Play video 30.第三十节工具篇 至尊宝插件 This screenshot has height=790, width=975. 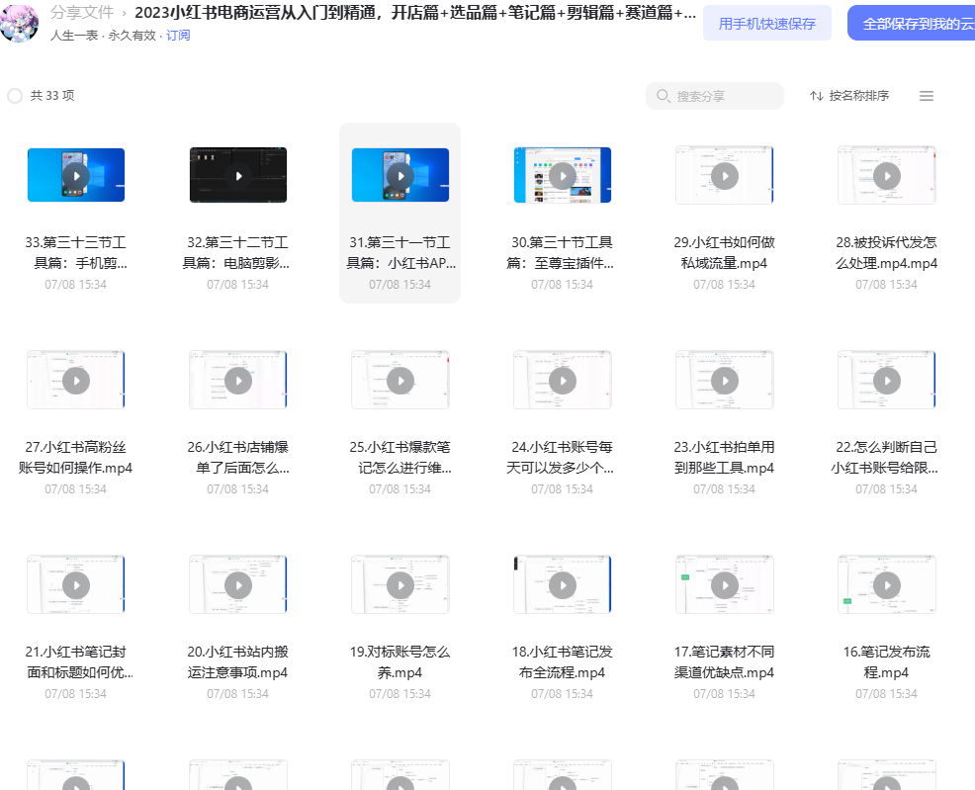click(562, 175)
